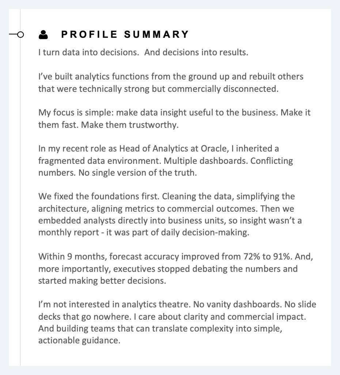
Task: Click the sentence "My focus is simple"
Action: click(x=76, y=113)
